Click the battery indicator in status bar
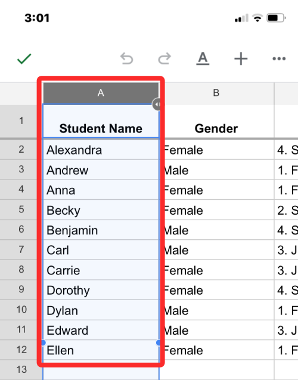The image size is (298, 380). point(276,18)
